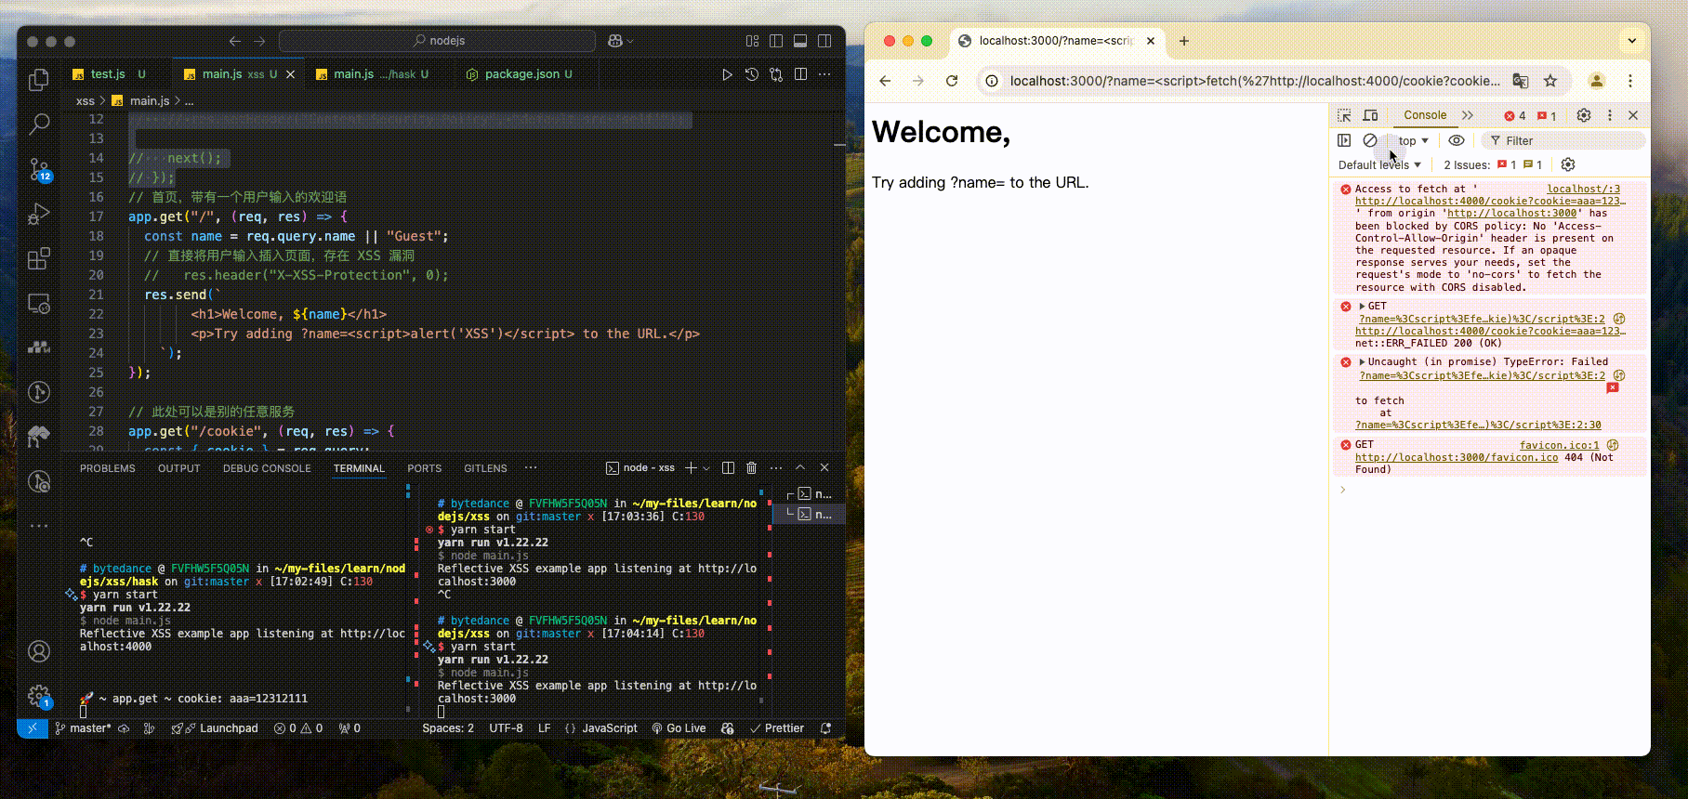Split the editor right
Viewport: 1688px width, 799px height.
tap(800, 74)
